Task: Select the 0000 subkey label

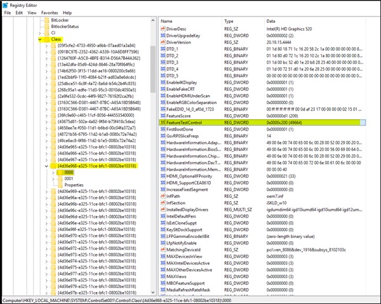Action: [x=69, y=173]
